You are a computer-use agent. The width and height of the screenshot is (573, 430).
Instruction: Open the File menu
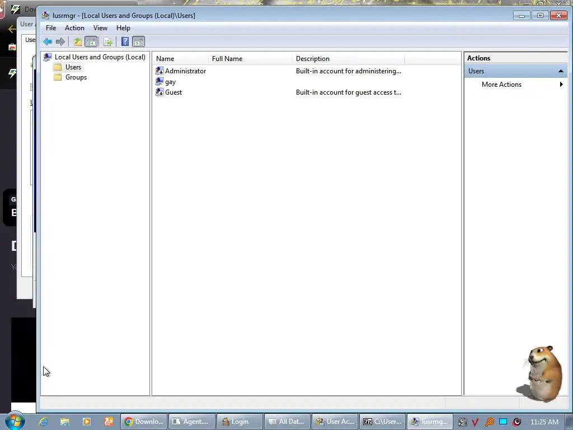pyautogui.click(x=51, y=28)
